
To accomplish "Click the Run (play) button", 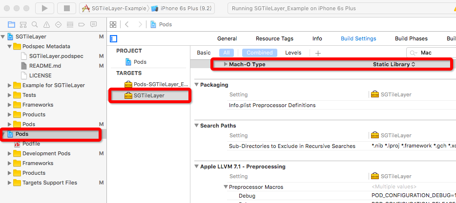I will tap(44, 8).
